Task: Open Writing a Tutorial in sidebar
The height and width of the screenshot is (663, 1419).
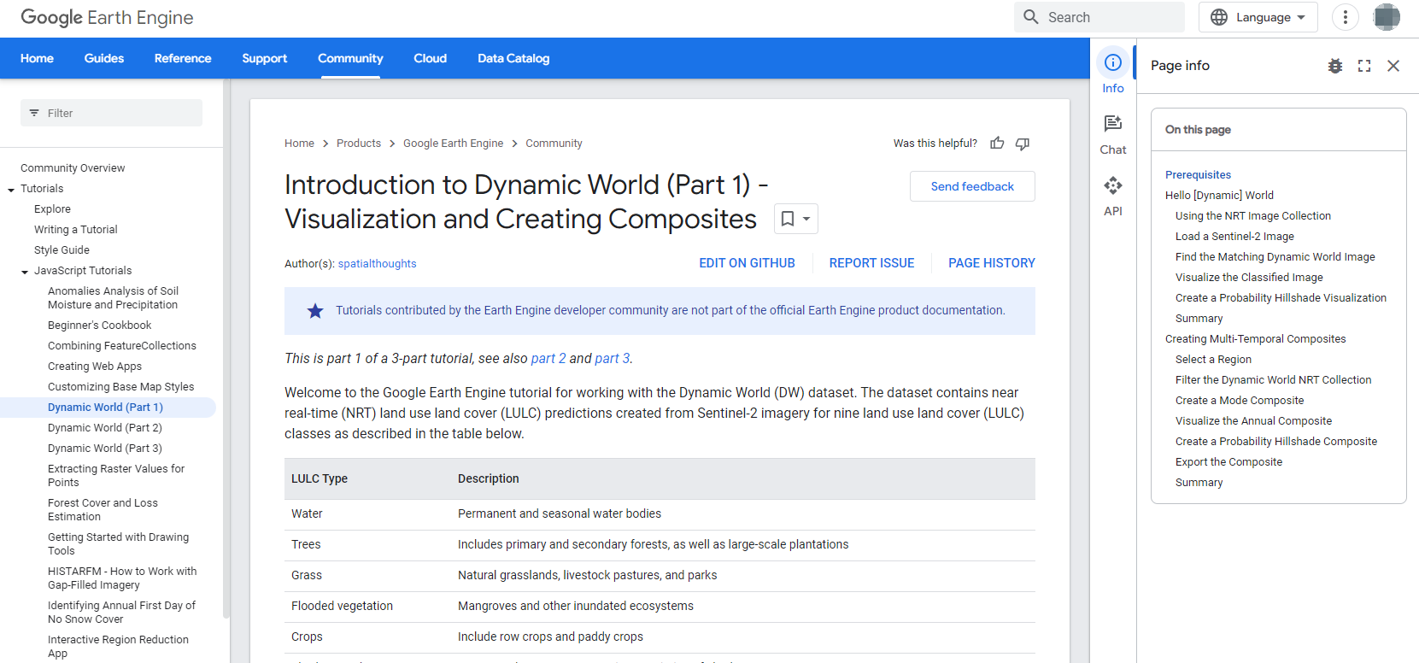Action: [76, 230]
